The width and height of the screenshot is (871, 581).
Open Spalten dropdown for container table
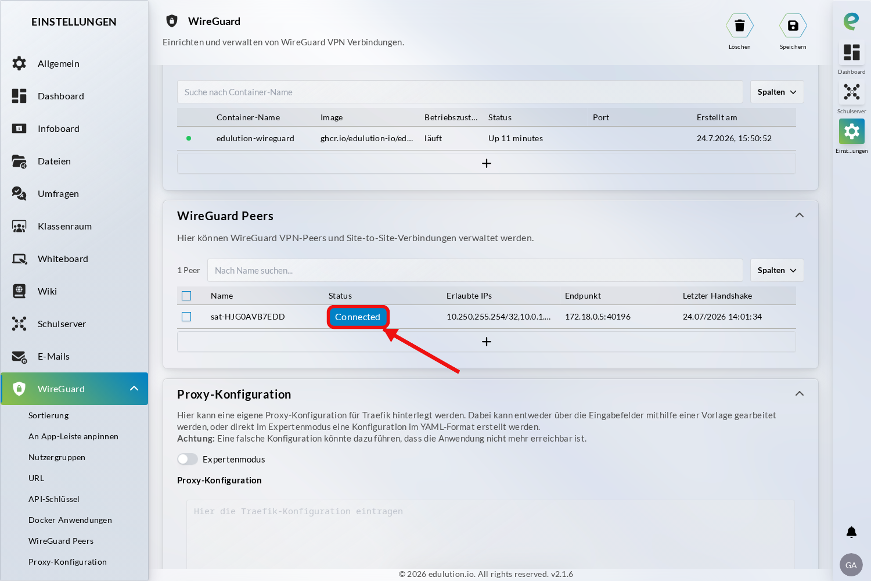[x=777, y=92]
